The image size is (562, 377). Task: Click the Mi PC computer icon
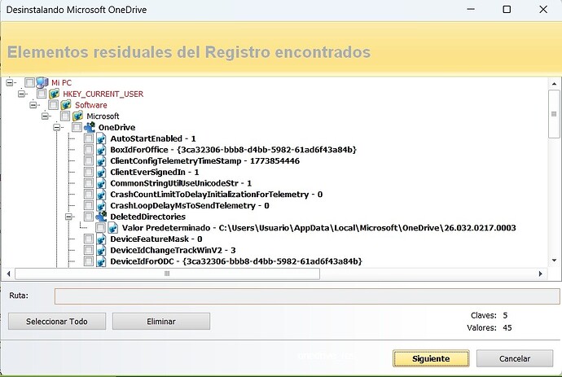42,83
